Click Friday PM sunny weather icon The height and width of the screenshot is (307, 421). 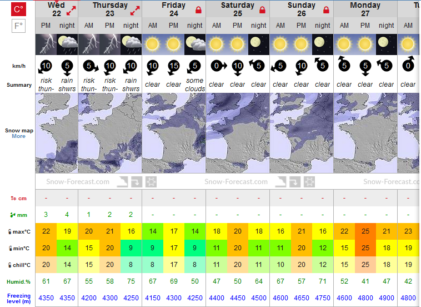click(x=174, y=44)
